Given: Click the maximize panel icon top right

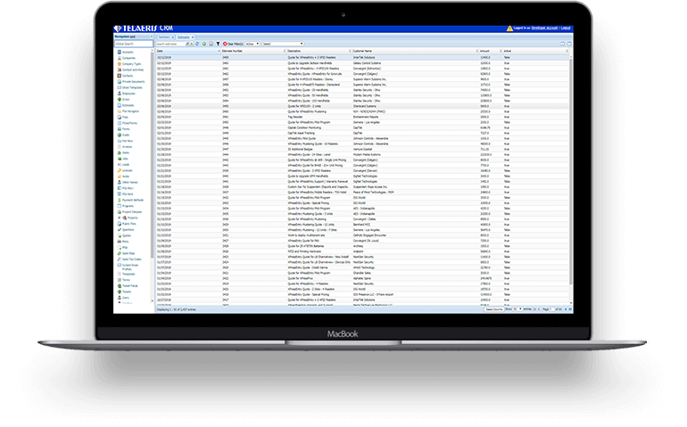Looking at the screenshot, I should pos(569,44).
